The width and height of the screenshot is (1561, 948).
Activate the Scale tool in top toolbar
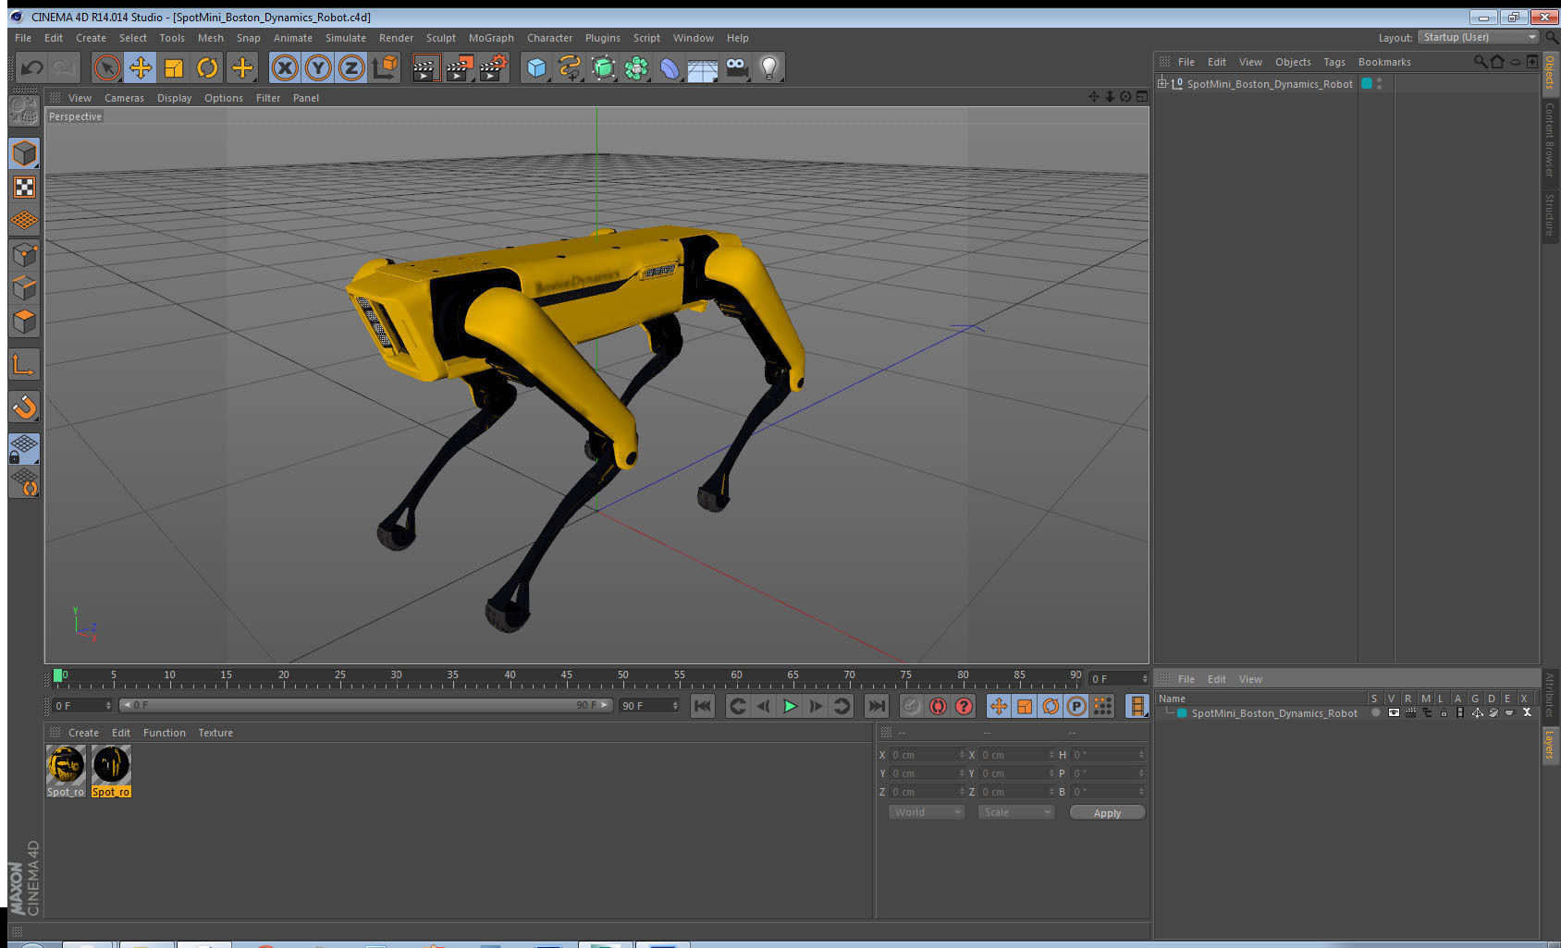[174, 67]
